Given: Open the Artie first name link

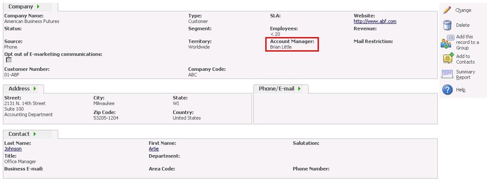Looking at the screenshot, I should (154, 149).
